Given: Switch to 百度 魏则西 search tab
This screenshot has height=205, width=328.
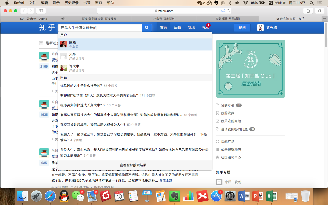Looking at the screenshot, I should (99, 19).
